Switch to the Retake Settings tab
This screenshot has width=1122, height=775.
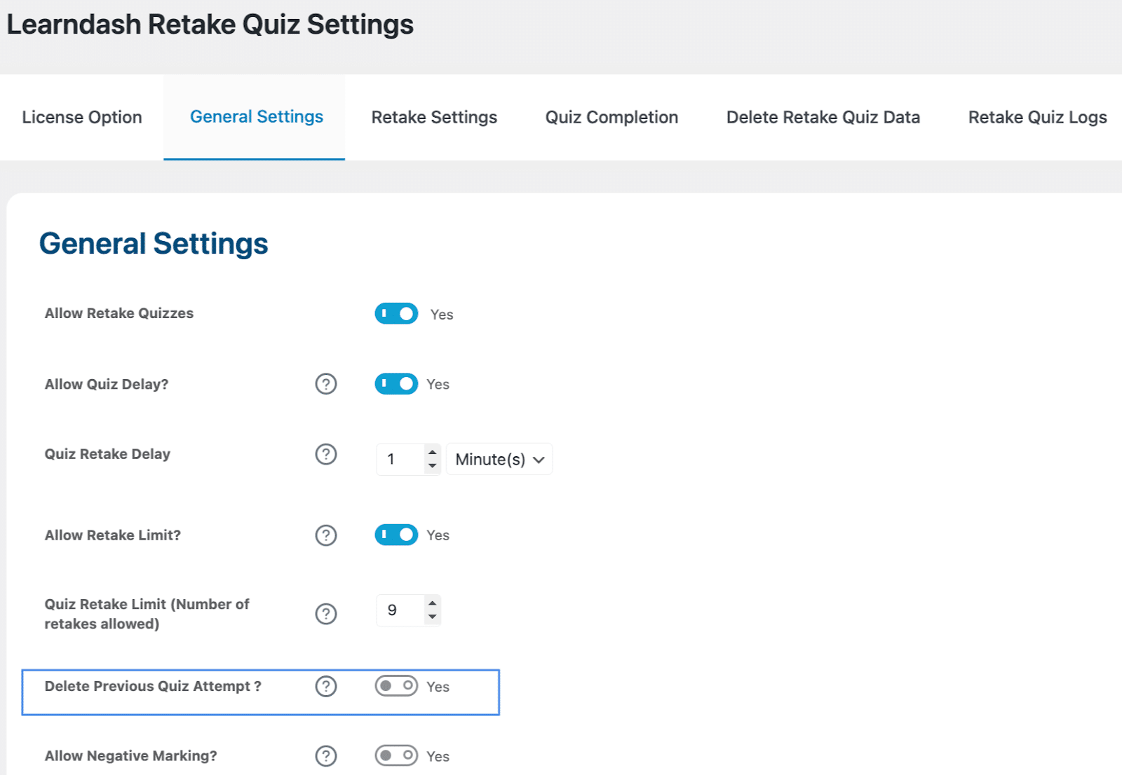coord(434,117)
